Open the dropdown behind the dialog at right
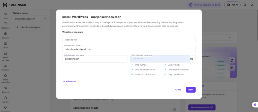 tap(230, 38)
